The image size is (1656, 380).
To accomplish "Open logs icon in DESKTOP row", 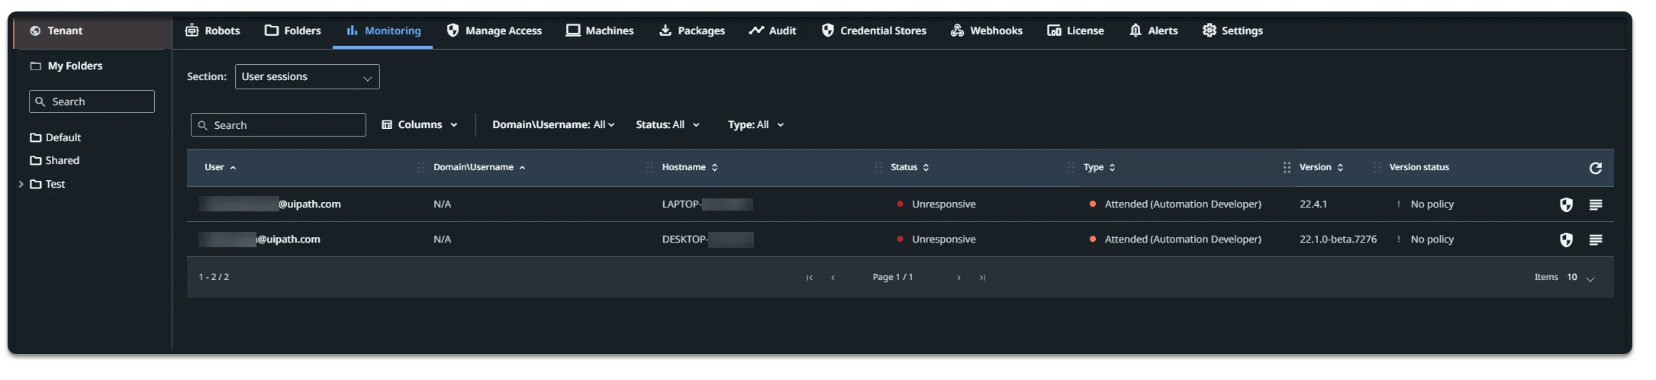I will (x=1596, y=240).
